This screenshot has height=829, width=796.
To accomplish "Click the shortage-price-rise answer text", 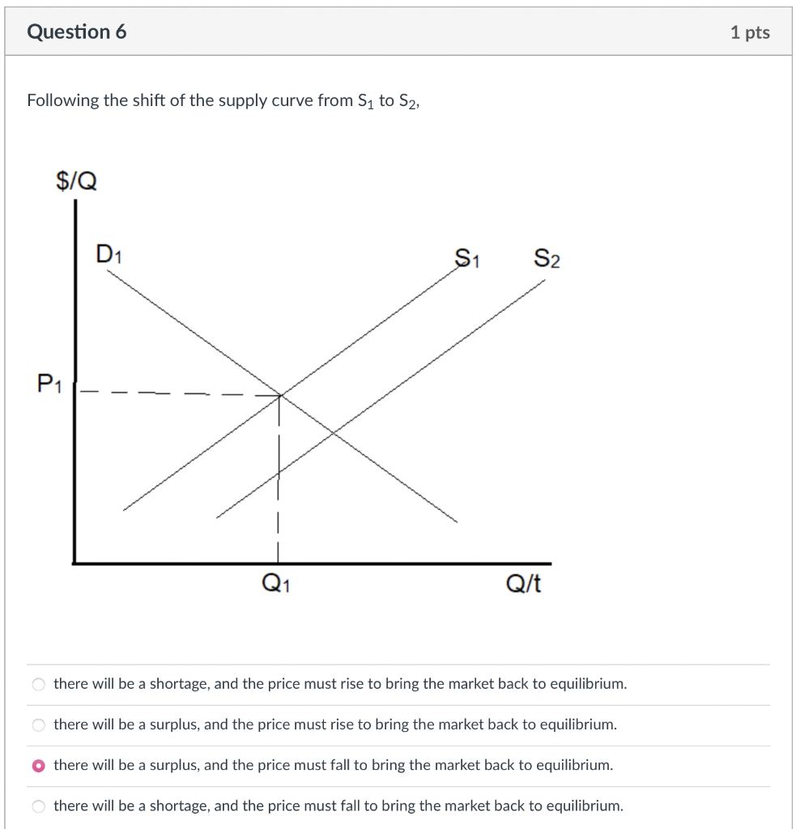I will click(x=339, y=683).
